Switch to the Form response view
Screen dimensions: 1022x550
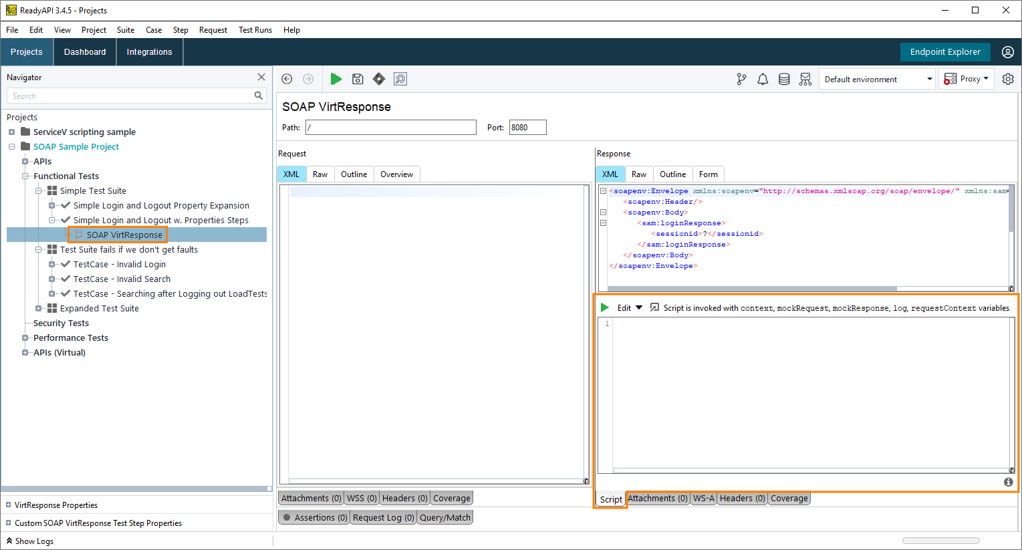point(708,174)
